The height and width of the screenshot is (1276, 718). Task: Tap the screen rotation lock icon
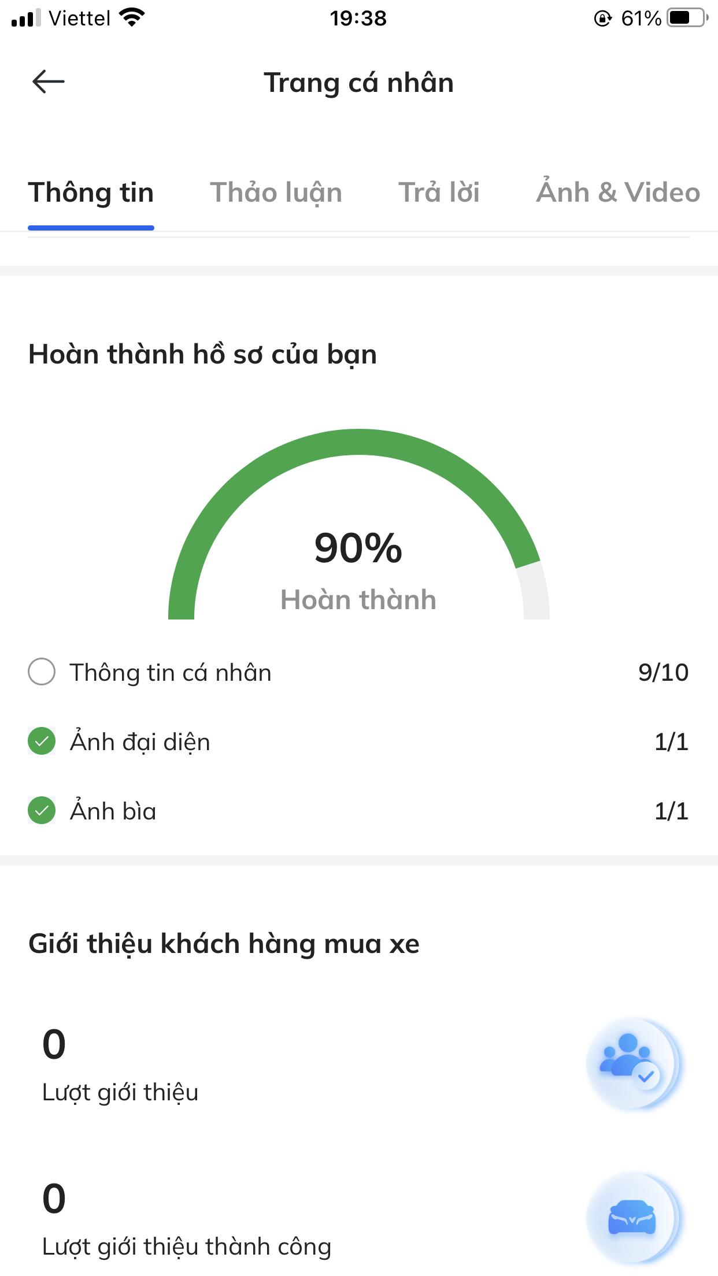[x=602, y=18]
